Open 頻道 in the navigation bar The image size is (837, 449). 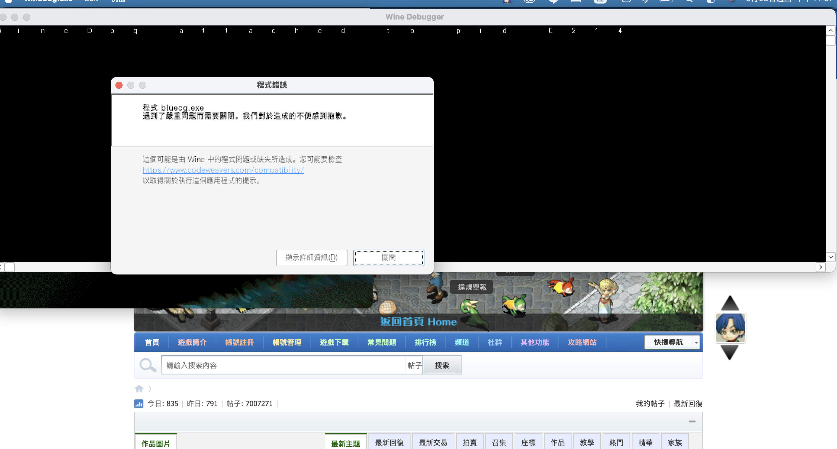pyautogui.click(x=462, y=342)
